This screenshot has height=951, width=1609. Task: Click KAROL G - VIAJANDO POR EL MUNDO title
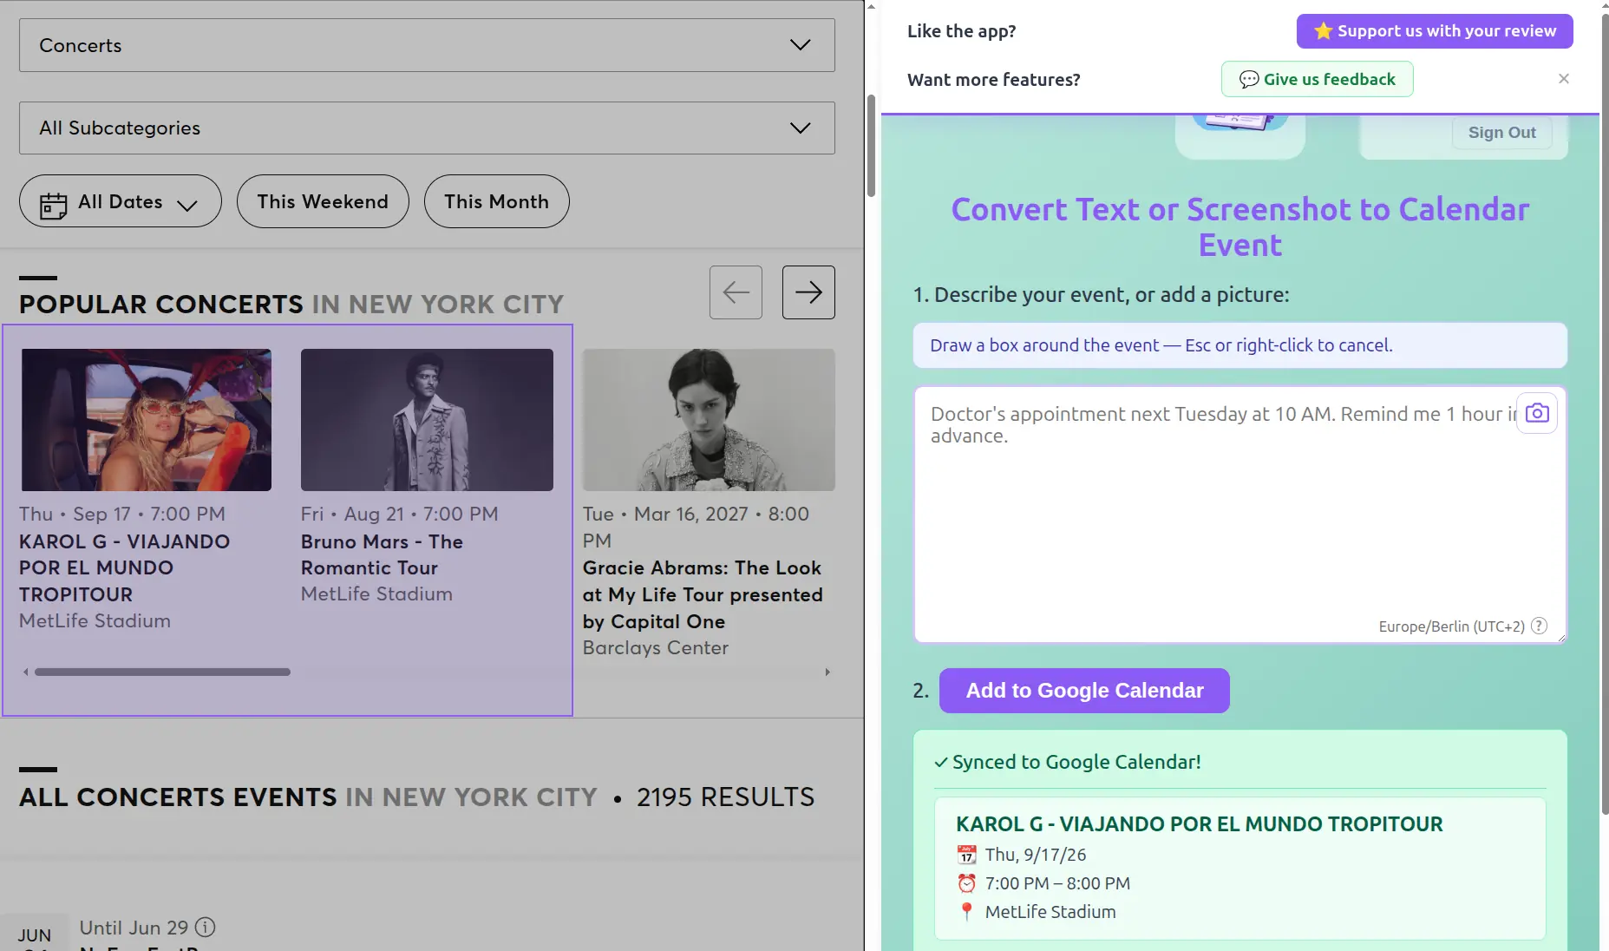124,567
